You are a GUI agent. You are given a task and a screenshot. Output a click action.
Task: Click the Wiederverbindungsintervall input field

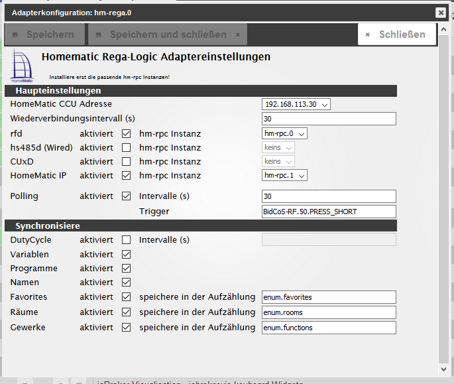click(329, 119)
